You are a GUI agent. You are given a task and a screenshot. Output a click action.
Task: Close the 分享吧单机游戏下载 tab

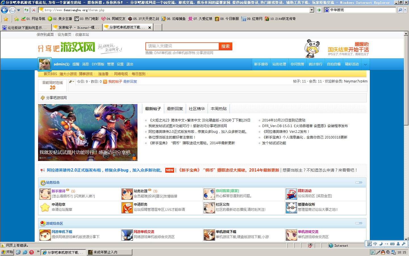(x=149, y=28)
